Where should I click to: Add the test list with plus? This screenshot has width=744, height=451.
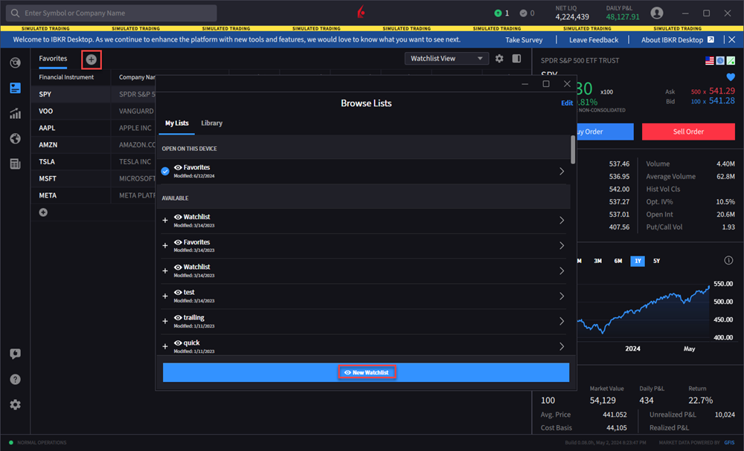pyautogui.click(x=165, y=296)
